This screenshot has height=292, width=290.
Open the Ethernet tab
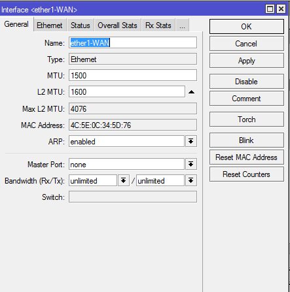point(50,25)
